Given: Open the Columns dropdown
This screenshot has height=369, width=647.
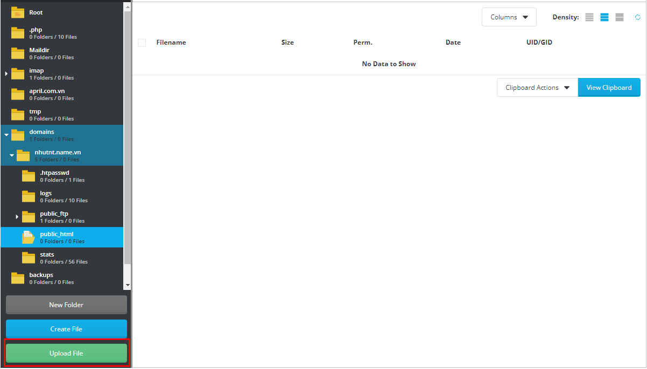Looking at the screenshot, I should pyautogui.click(x=509, y=17).
